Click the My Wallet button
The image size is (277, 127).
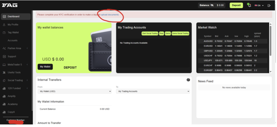[45, 67]
